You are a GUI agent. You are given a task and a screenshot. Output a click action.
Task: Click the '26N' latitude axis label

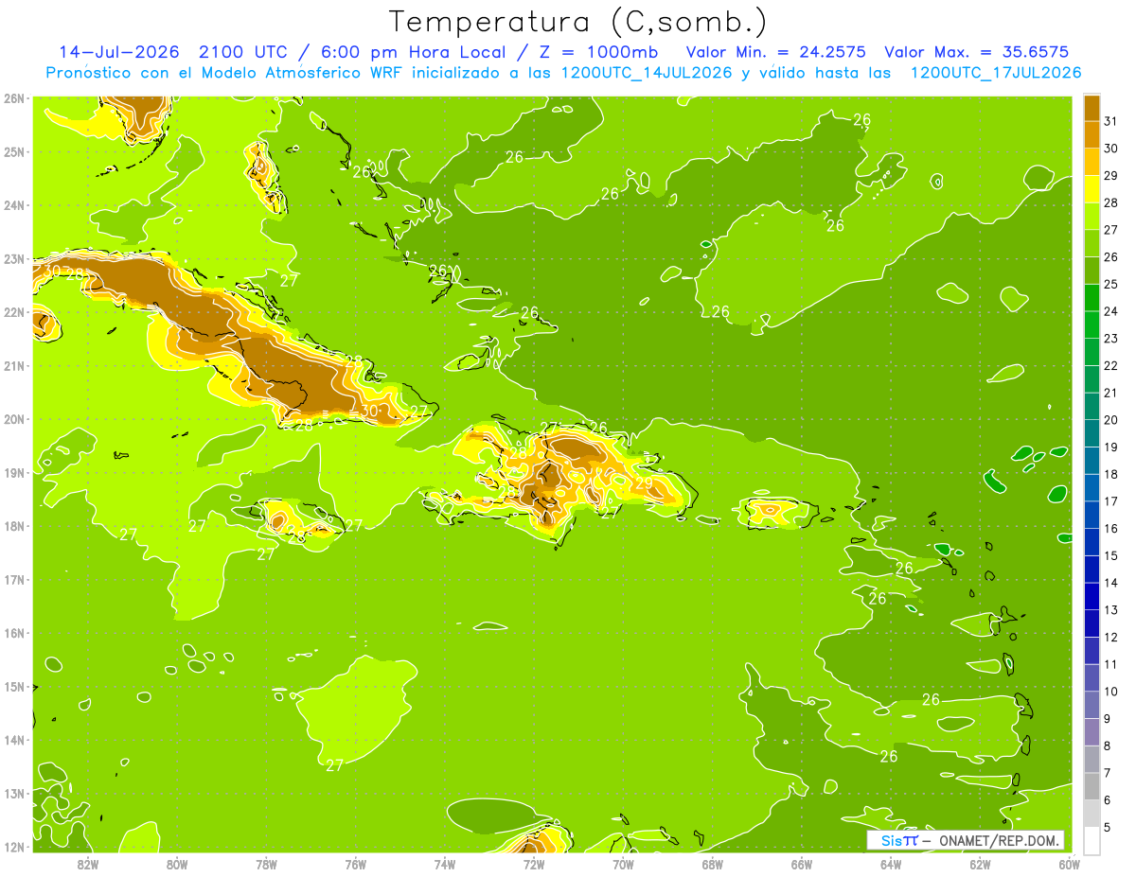[x=14, y=98]
